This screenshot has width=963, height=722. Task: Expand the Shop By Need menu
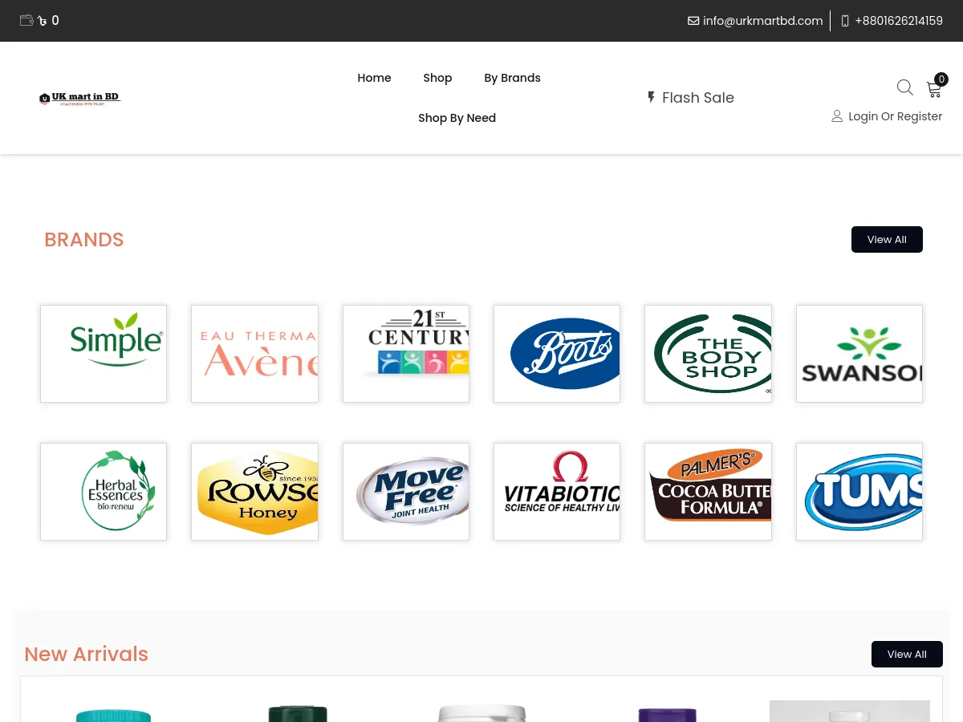(457, 118)
